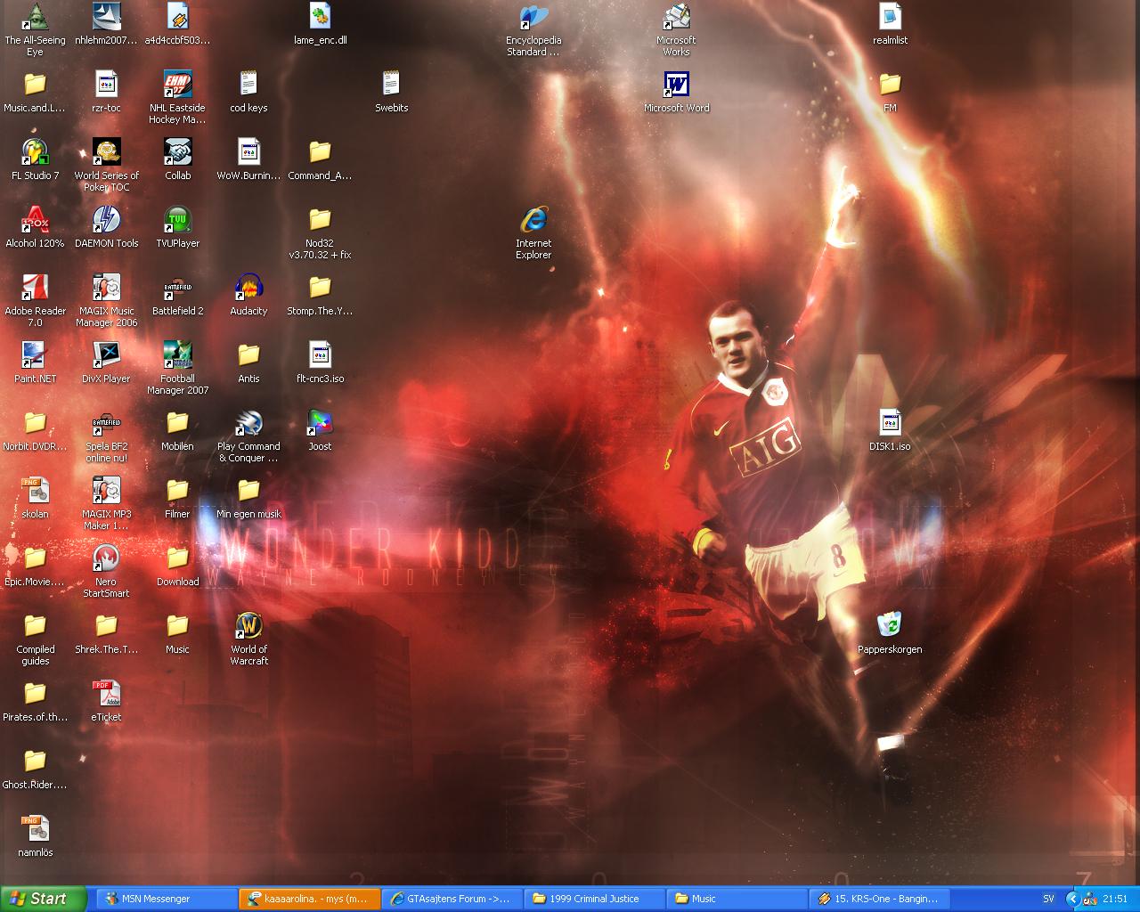
Task: Open Ghost.Rider folder
Action: coord(35,762)
